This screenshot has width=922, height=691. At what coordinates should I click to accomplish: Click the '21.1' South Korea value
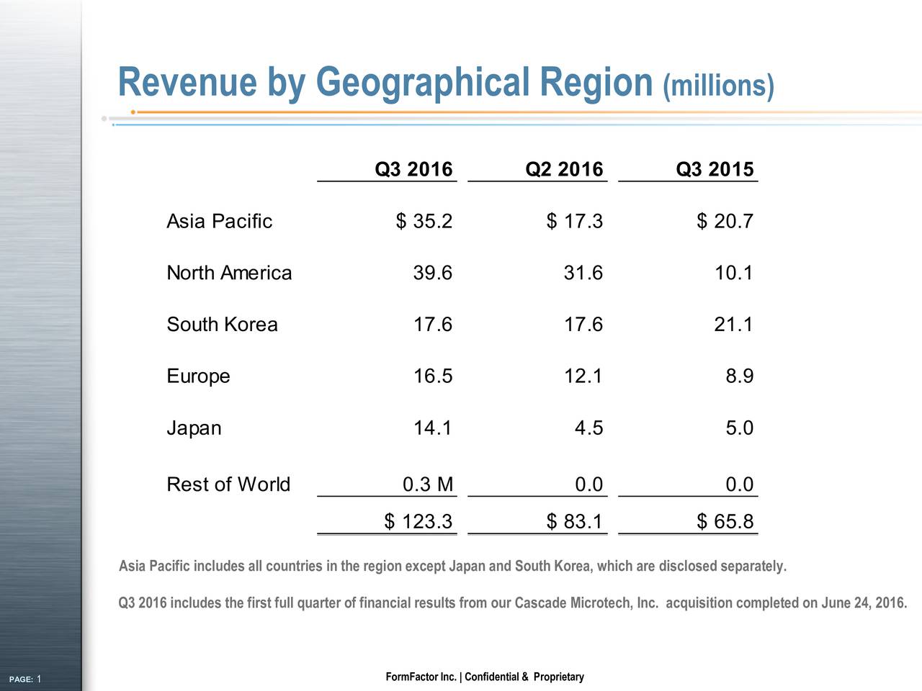tap(734, 325)
